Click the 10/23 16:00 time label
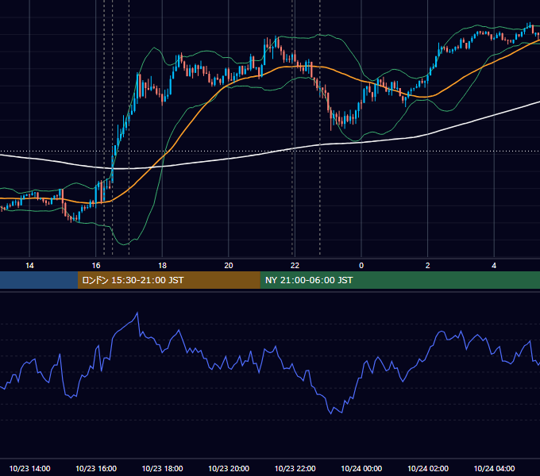540x476 pixels. (x=96, y=468)
